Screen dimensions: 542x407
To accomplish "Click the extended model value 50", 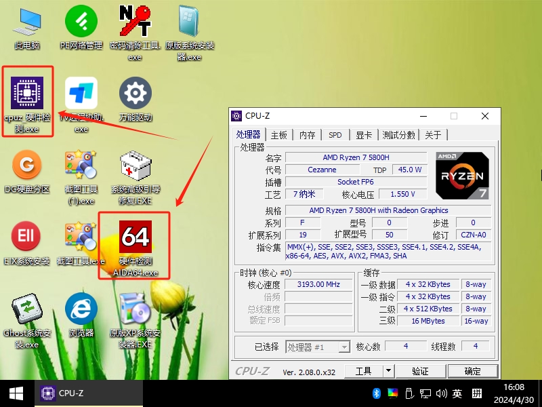I will [390, 235].
